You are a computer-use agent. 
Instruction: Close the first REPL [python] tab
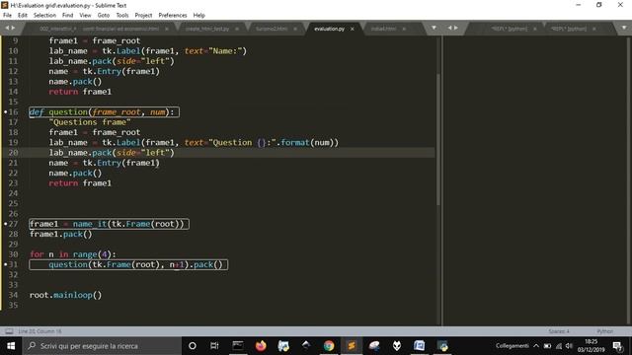click(x=535, y=29)
